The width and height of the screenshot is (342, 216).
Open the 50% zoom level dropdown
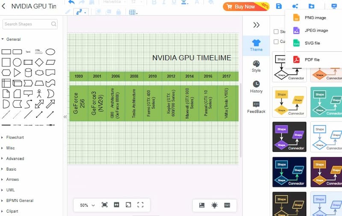click(x=87, y=205)
